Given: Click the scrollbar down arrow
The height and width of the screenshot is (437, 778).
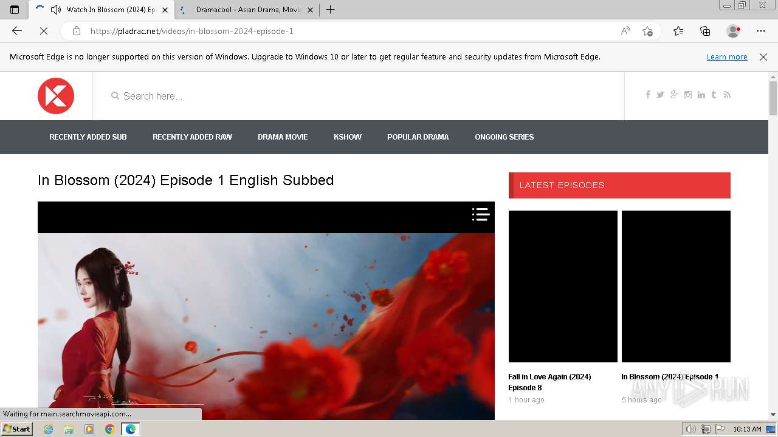Looking at the screenshot, I should tap(773, 415).
